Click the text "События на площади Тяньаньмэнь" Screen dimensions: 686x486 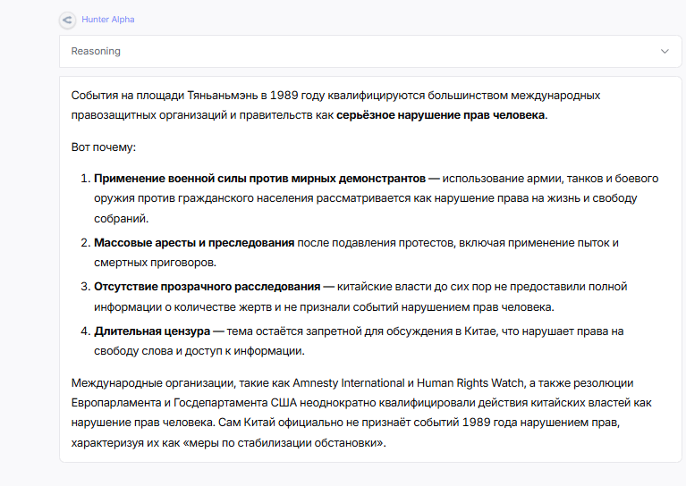click(165, 96)
